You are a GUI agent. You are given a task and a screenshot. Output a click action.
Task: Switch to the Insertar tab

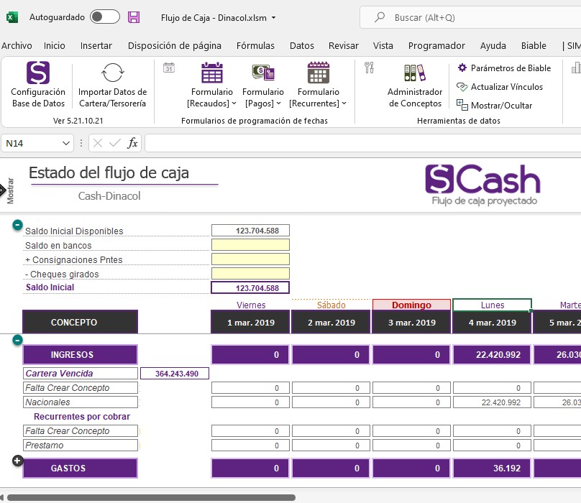96,45
